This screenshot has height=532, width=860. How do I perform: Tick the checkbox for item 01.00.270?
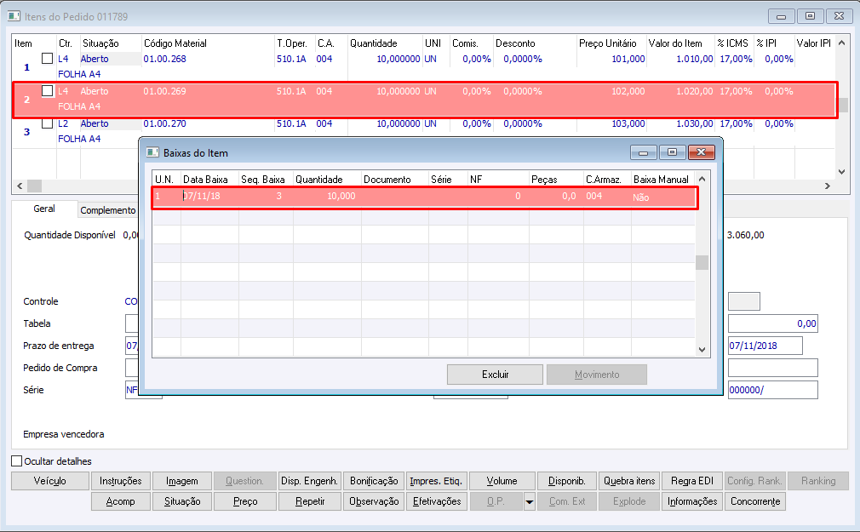pyautogui.click(x=47, y=123)
